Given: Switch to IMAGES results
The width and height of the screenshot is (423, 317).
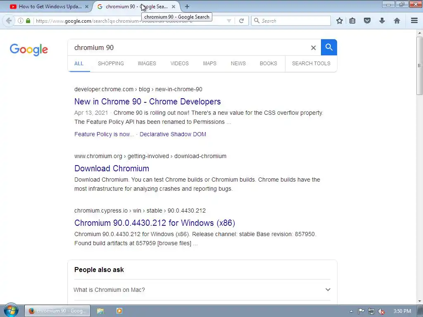Looking at the screenshot, I should pos(147,63).
